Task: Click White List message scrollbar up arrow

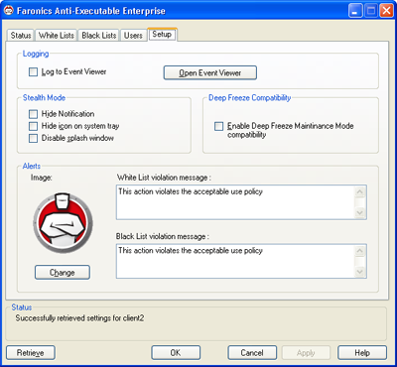Action: (x=359, y=191)
